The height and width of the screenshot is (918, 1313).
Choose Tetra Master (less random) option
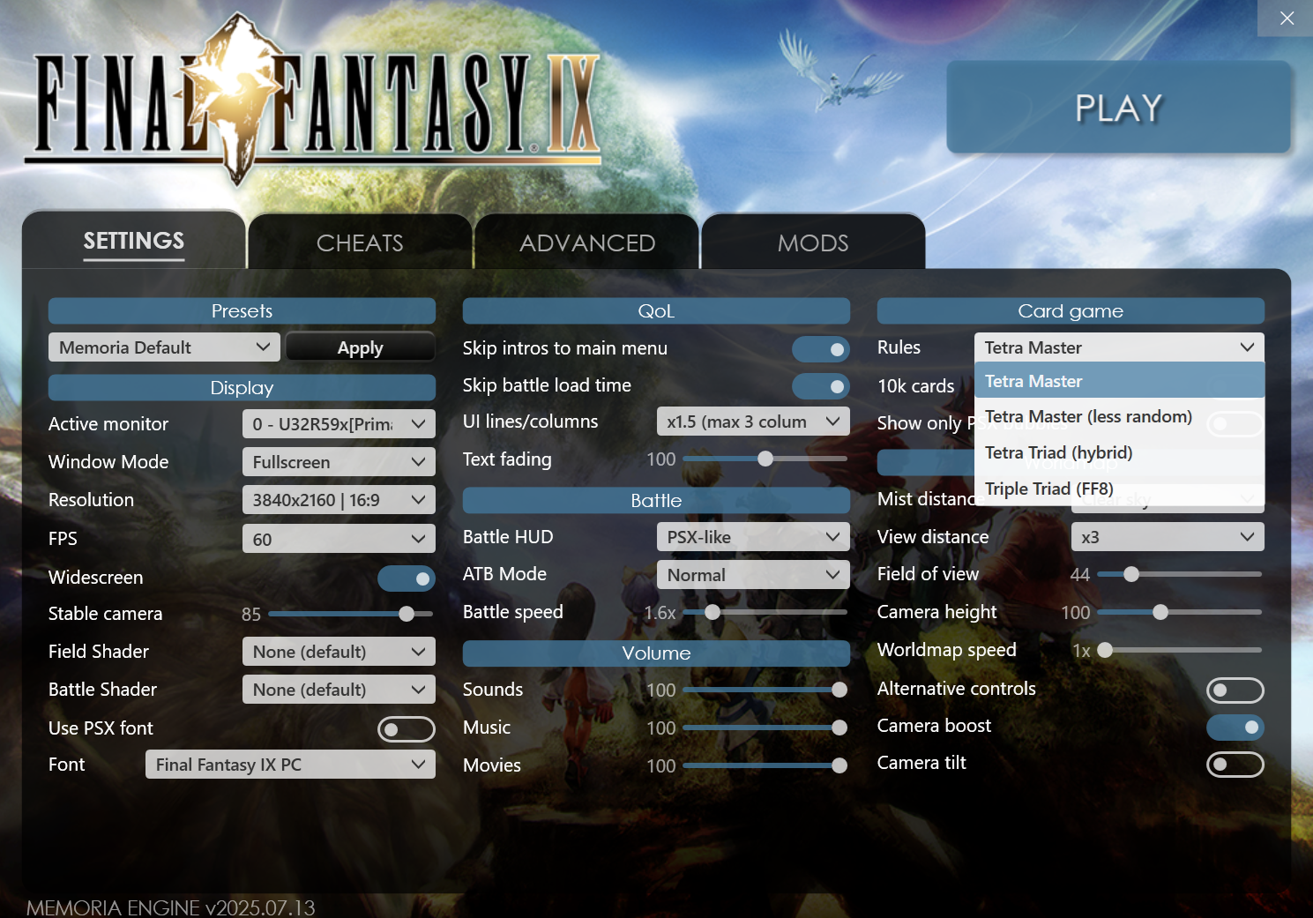click(x=1120, y=416)
